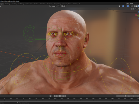
Task: Toggle the snapping magnet button
Action: [62, 6]
